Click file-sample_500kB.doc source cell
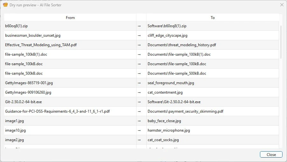 point(70,73)
